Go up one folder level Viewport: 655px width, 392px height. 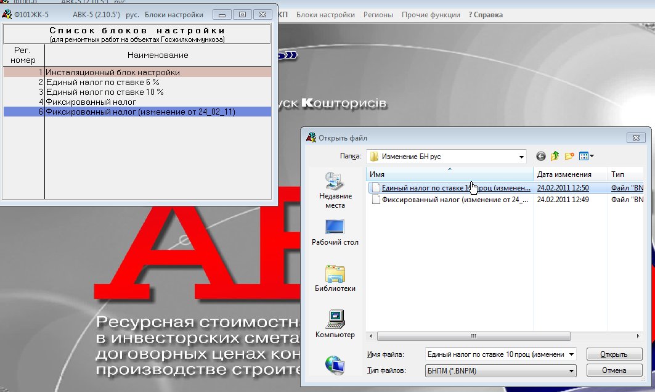(x=555, y=156)
